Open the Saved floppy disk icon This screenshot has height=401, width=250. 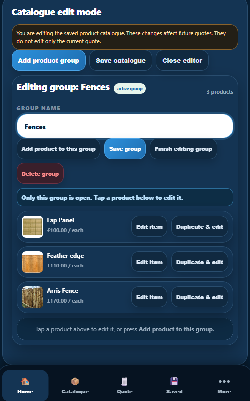click(174, 381)
